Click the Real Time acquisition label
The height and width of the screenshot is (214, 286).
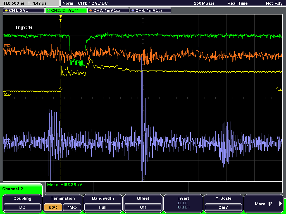coord(237,3)
